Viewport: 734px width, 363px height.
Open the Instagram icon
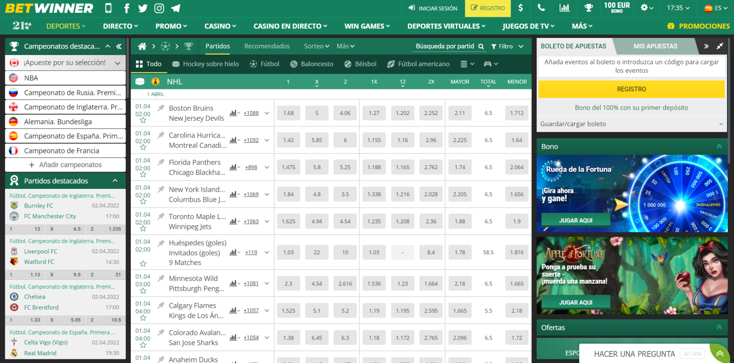[x=159, y=8]
